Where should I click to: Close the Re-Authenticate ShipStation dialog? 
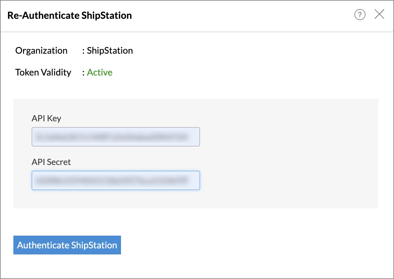pyautogui.click(x=379, y=14)
